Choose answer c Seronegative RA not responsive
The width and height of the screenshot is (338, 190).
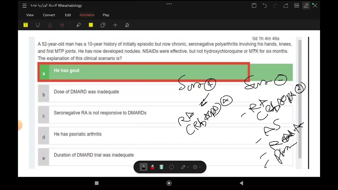pos(165,115)
